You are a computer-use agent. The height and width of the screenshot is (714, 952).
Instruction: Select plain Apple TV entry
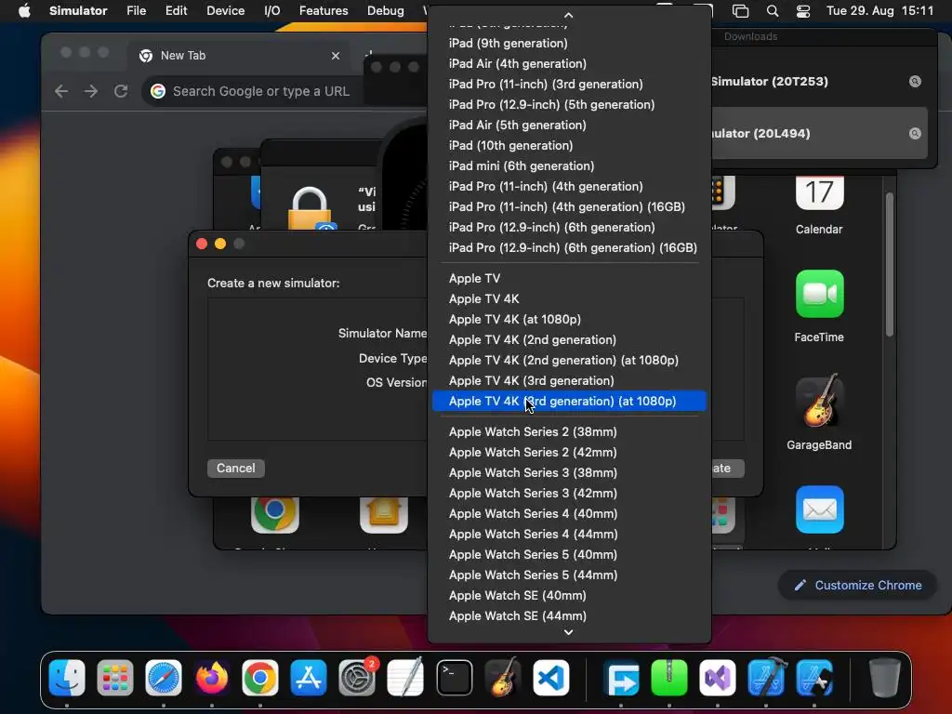pyautogui.click(x=570, y=278)
